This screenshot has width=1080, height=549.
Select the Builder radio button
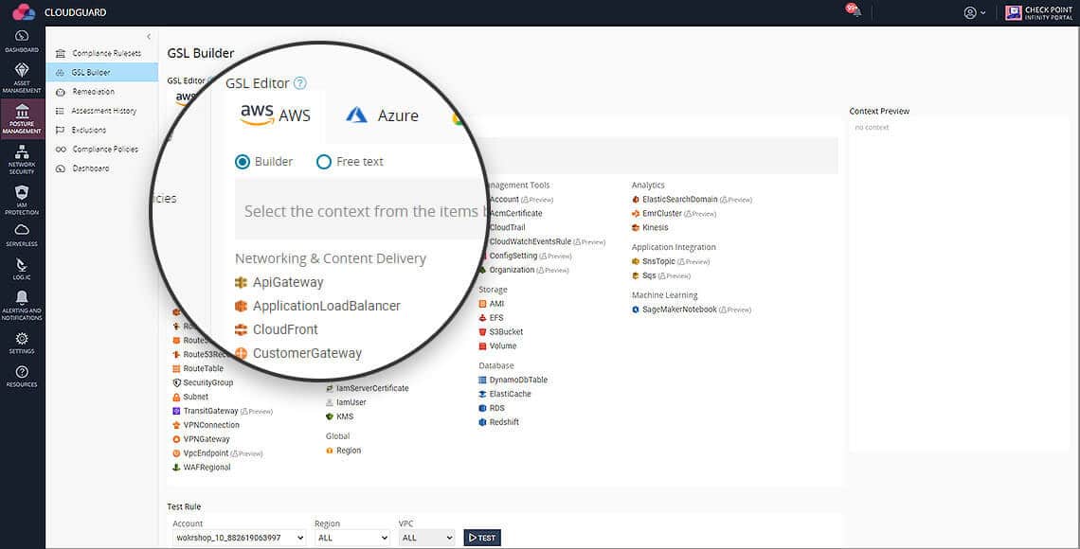pos(243,162)
